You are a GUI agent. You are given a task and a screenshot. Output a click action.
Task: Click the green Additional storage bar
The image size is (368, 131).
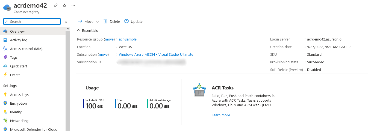coord(148,104)
